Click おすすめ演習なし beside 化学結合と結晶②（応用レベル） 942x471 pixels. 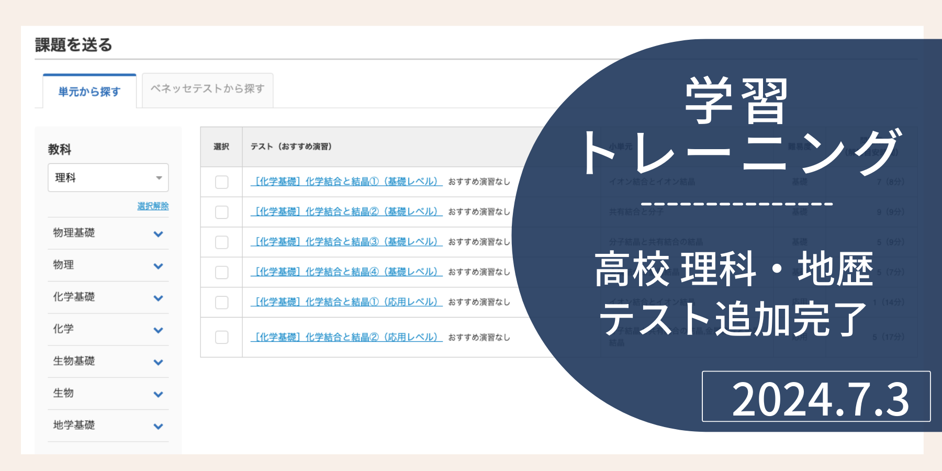479,338
